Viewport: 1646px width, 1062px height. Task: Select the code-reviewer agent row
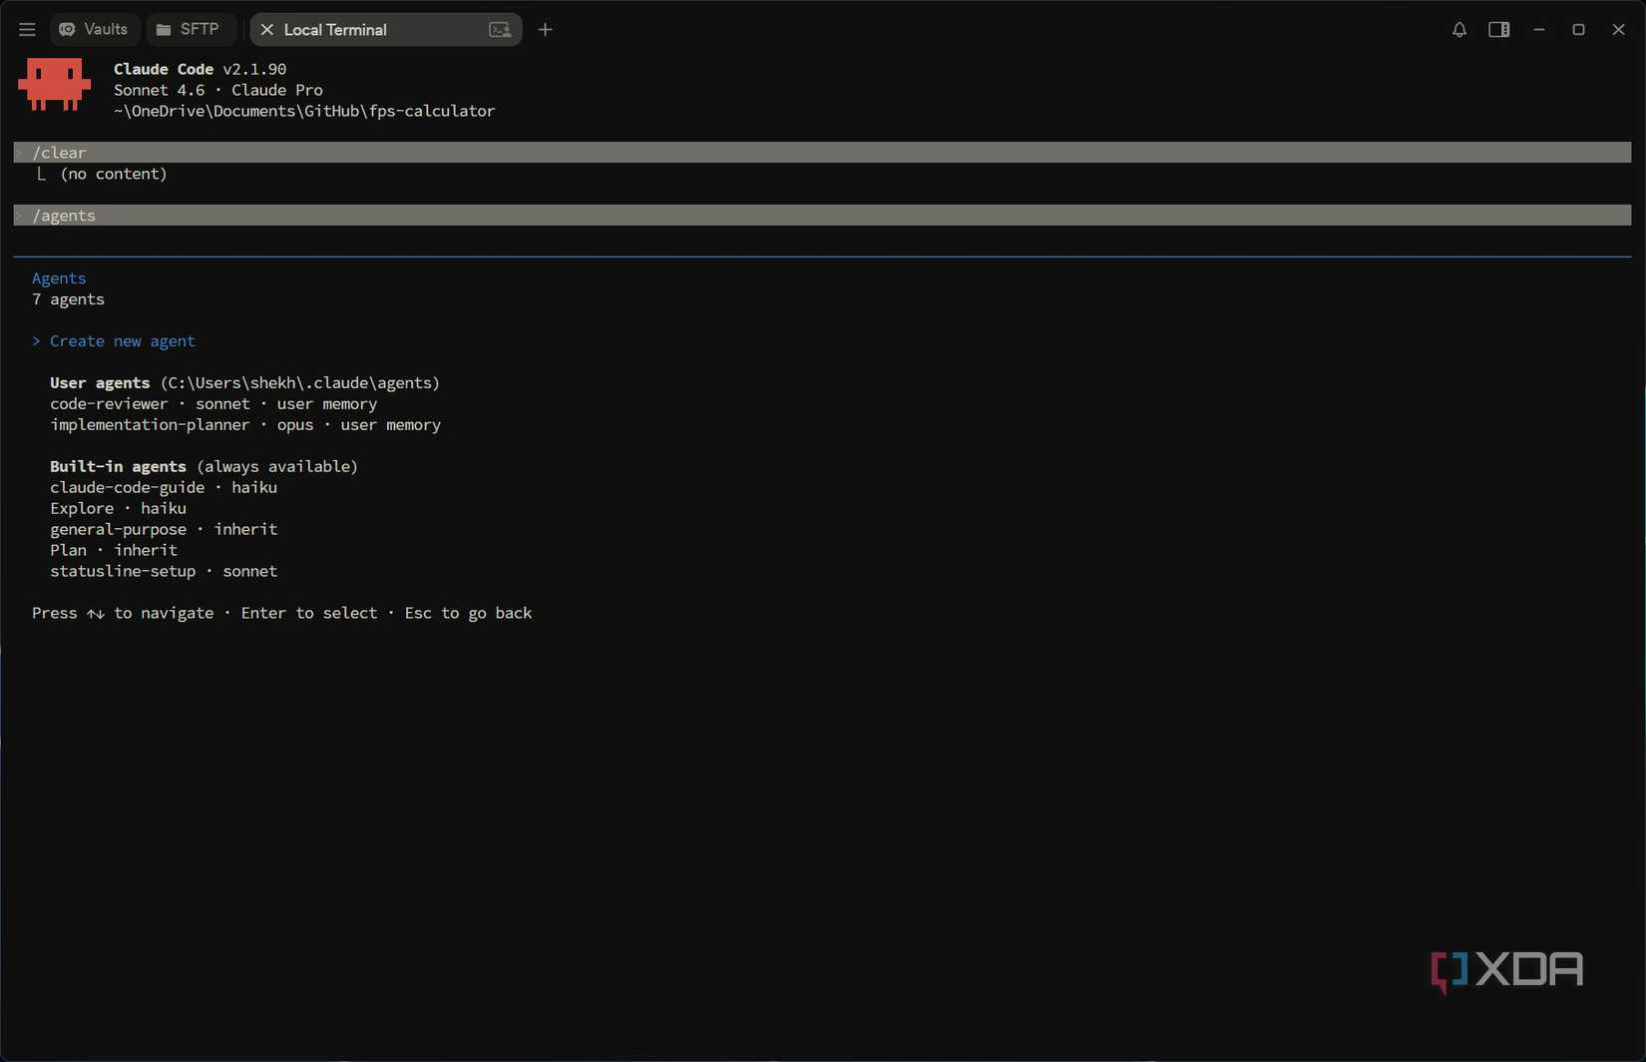coord(213,404)
